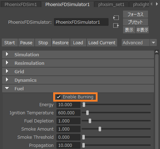This screenshot has height=149, width=160.
Task: Click the Propagation label
Action: click(41, 145)
